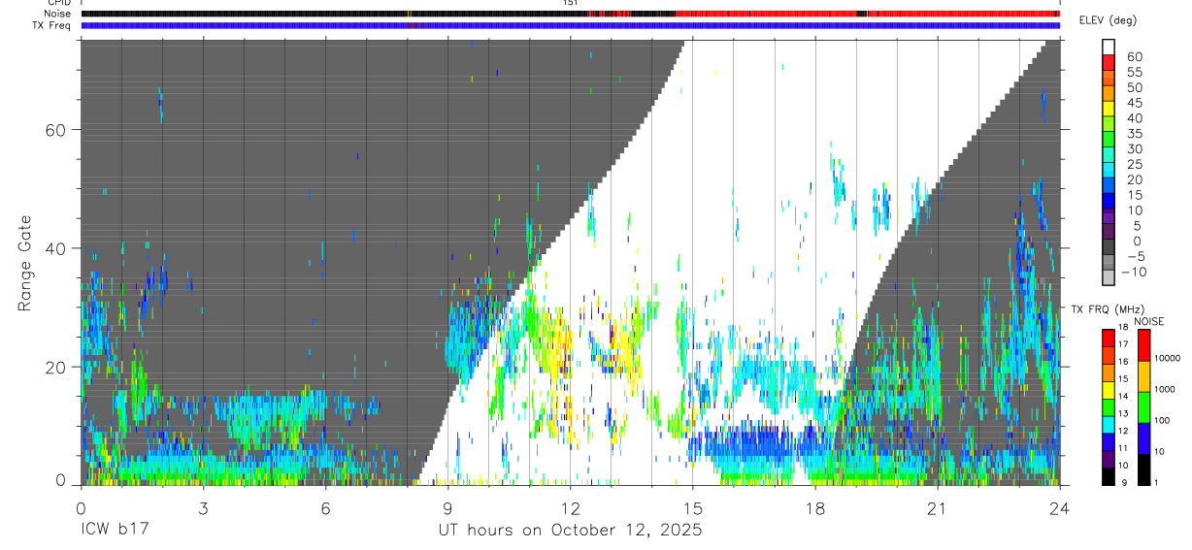Click x-axis tick label '21'
This screenshot has width=1192, height=550.
click(937, 507)
